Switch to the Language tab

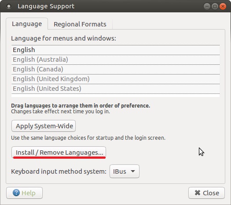[x=27, y=24]
